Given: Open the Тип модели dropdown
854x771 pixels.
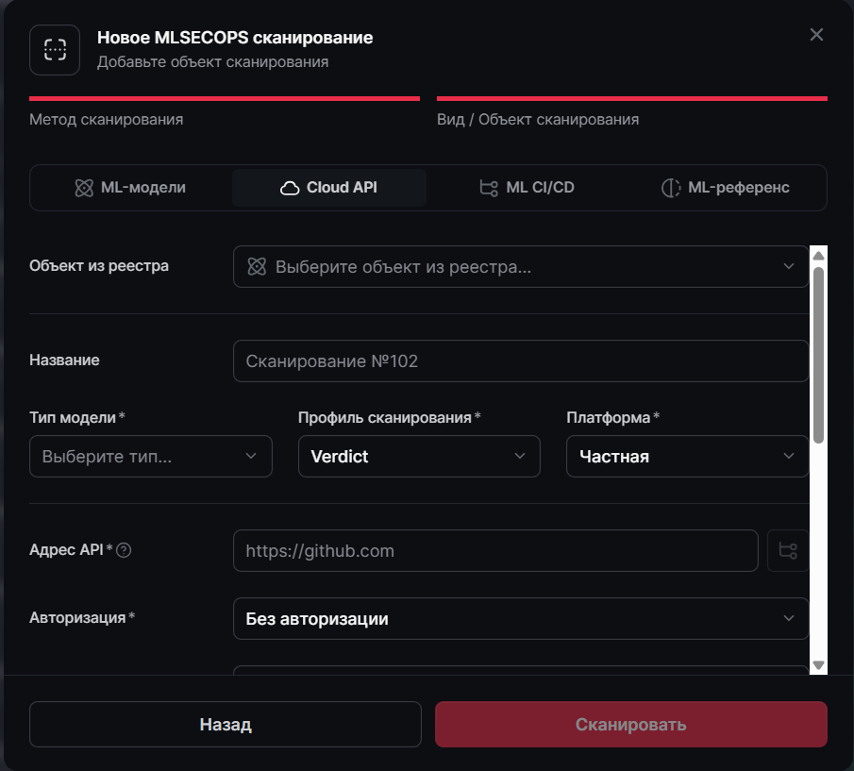Looking at the screenshot, I should point(151,457).
